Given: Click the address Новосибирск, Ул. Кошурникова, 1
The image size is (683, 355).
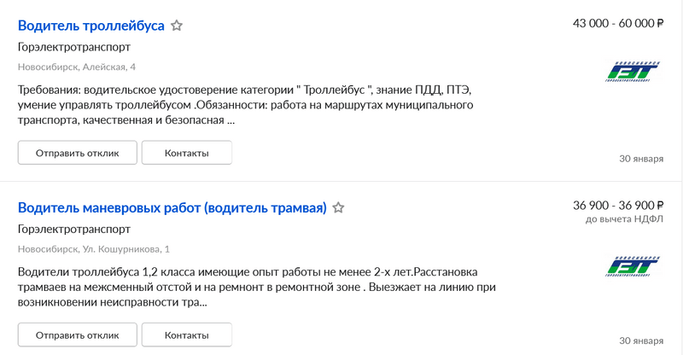Looking at the screenshot, I should [x=93, y=248].
